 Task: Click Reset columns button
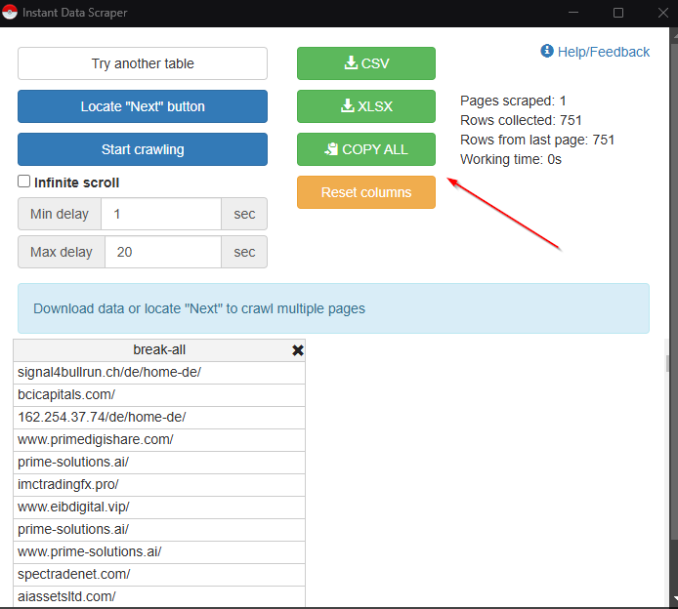[x=365, y=192]
